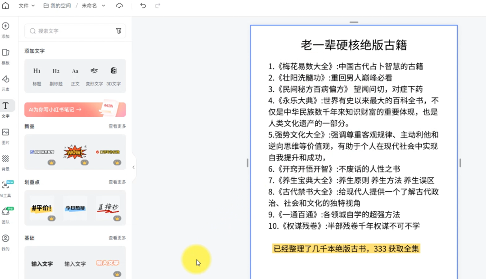The width and height of the screenshot is (486, 279).
Task: Insert regular 输入文字 basic style
Action: click(75, 264)
